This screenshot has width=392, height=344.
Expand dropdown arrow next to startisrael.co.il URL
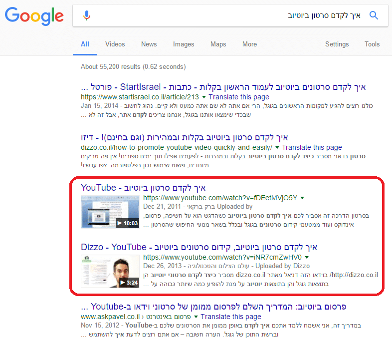point(204,97)
